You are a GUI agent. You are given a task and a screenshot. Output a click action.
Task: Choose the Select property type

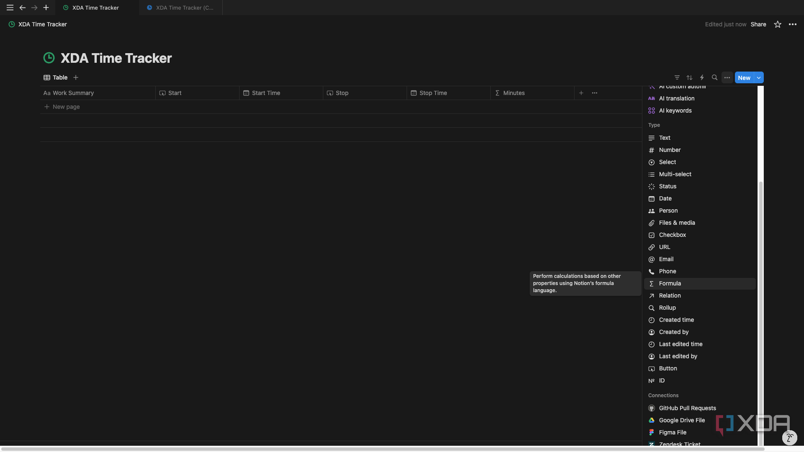coord(700,162)
